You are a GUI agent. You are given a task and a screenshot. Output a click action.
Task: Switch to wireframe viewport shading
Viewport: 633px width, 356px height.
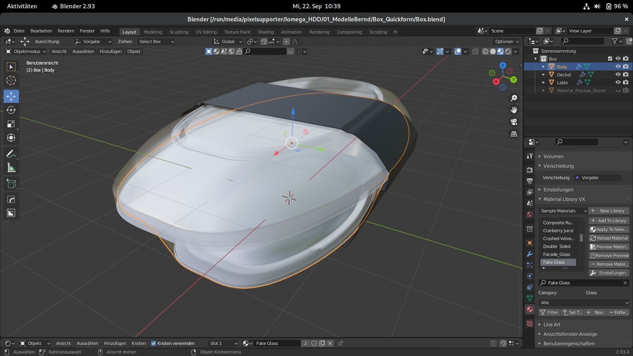tap(485, 51)
